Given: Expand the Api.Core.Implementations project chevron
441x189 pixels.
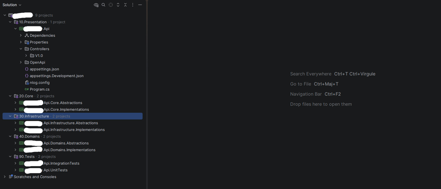Looking at the screenshot, I should tap(15, 109).
